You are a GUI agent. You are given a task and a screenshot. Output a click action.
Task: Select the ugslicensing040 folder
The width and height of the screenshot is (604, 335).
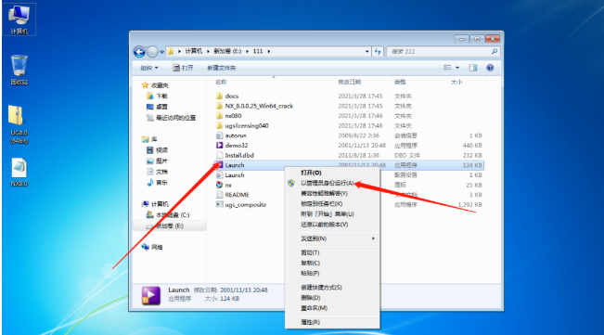click(242, 125)
